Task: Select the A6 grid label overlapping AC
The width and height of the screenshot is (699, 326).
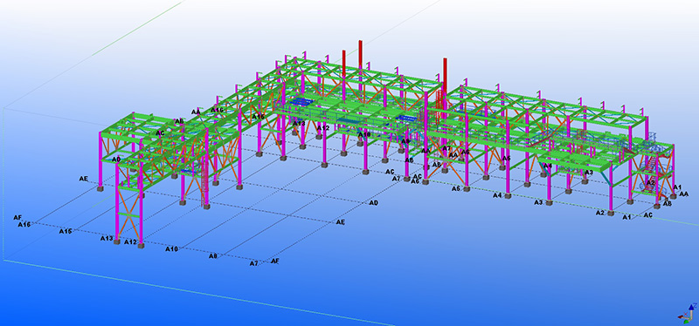Action: (x=415, y=181)
